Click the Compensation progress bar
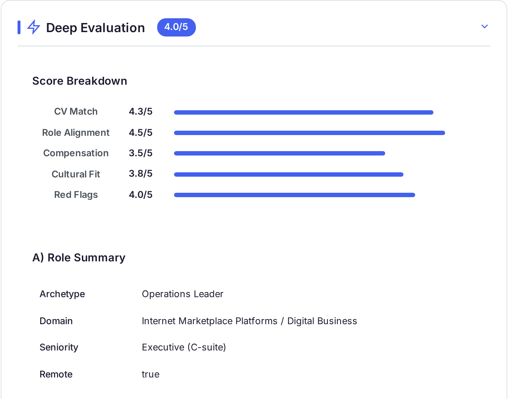The height and width of the screenshot is (399, 508). [280, 153]
